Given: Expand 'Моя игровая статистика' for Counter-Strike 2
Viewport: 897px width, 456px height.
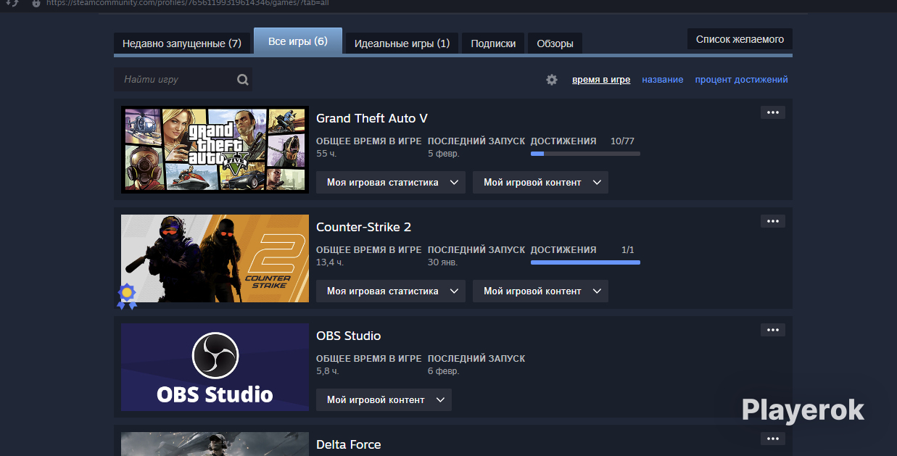Looking at the screenshot, I should [x=391, y=291].
